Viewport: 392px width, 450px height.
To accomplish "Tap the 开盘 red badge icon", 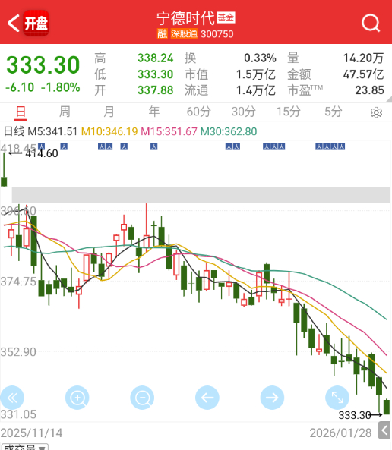I will (36, 23).
